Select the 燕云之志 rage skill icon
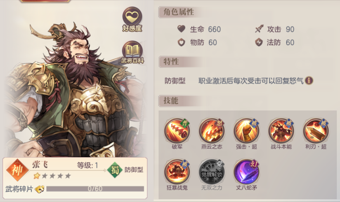The height and width of the screenshot is (202, 340). tap(212, 131)
